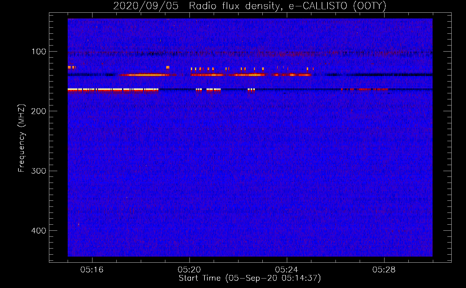
Task: Click the 05:20 time tick label
Action: pos(189,270)
